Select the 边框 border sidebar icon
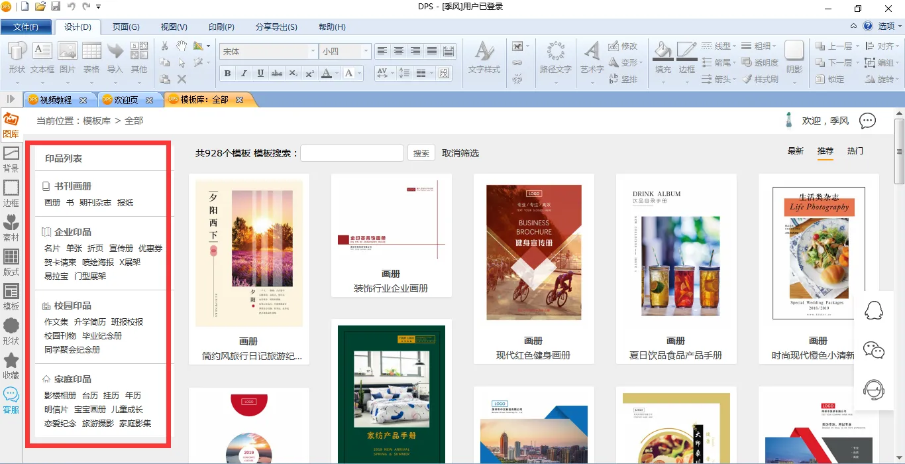The image size is (905, 464). pyautogui.click(x=11, y=194)
